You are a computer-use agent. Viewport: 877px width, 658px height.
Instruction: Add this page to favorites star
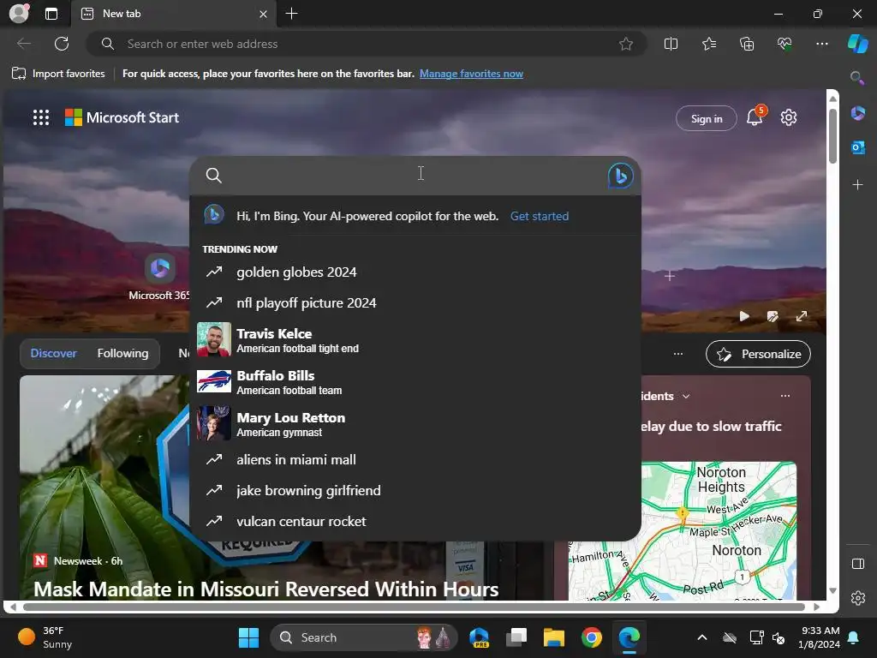tap(626, 44)
